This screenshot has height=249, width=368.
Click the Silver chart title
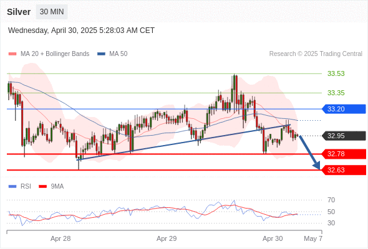pos(19,12)
